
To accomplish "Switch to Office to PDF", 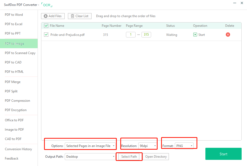I will (x=14, y=120).
